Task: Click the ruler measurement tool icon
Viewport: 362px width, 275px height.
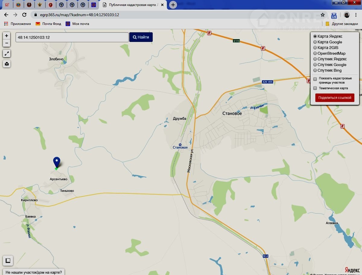Action: pyautogui.click(x=8, y=260)
